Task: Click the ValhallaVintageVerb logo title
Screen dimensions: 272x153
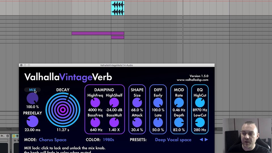Action: pos(68,77)
